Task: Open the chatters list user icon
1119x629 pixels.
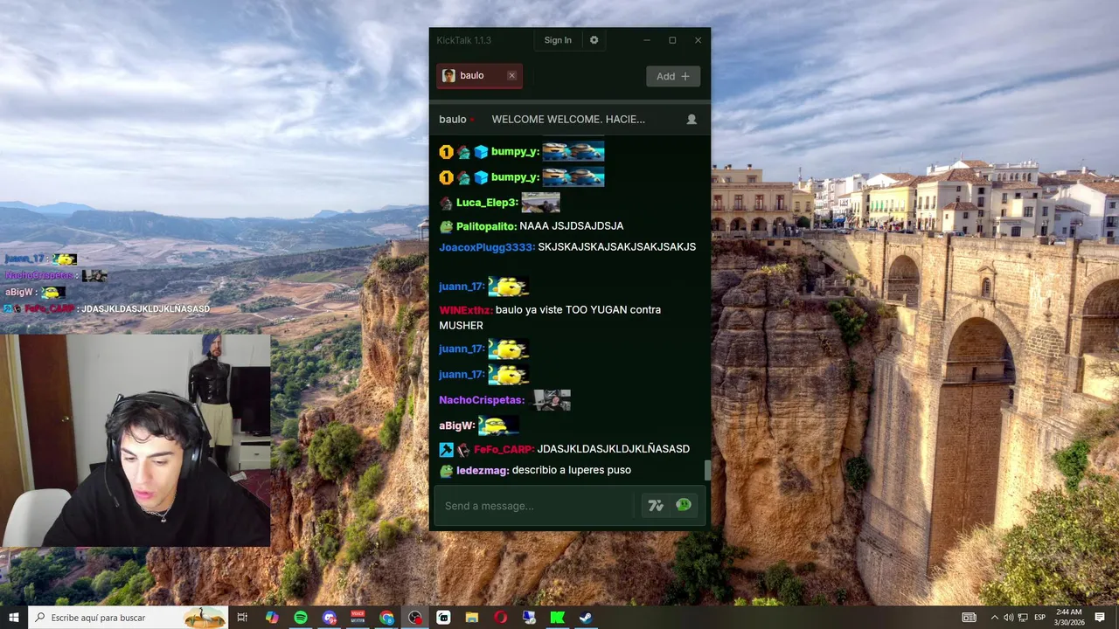Action: point(692,120)
